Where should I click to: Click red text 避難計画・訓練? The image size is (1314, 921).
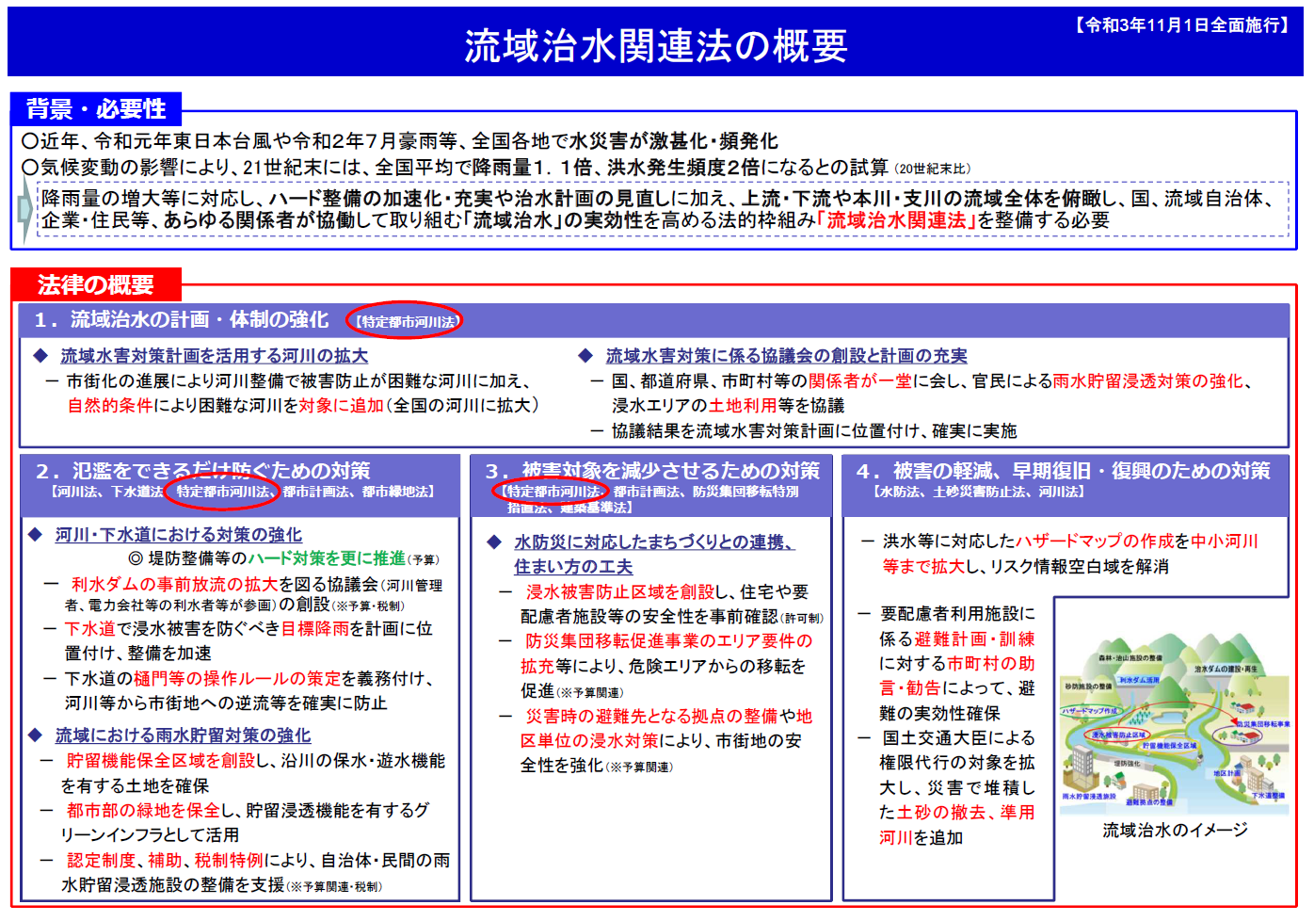coord(974,639)
